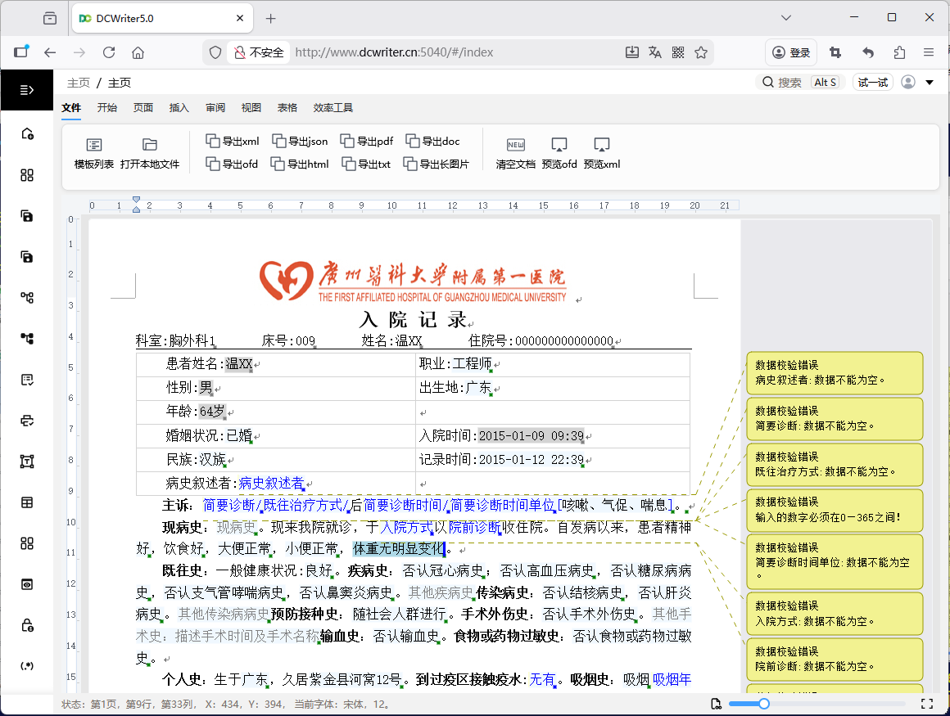Open the user account dropdown arrow

[929, 82]
